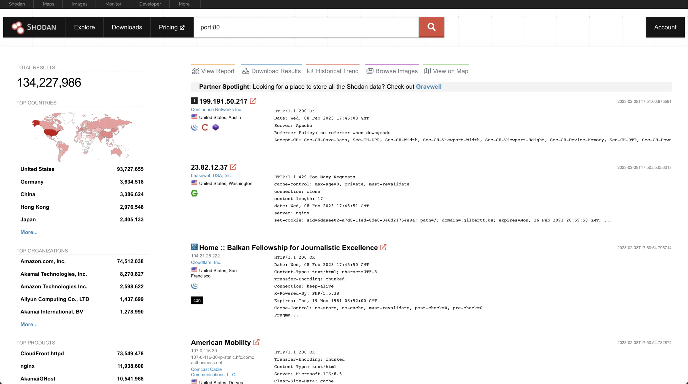The height and width of the screenshot is (384, 688).
Task: Click the cdn tag
Action: click(x=197, y=300)
